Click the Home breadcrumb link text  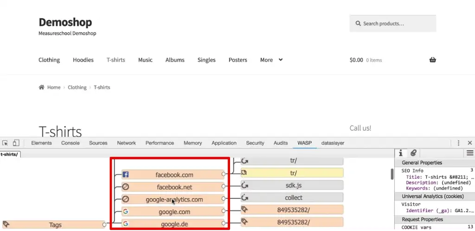pyautogui.click(x=54, y=87)
